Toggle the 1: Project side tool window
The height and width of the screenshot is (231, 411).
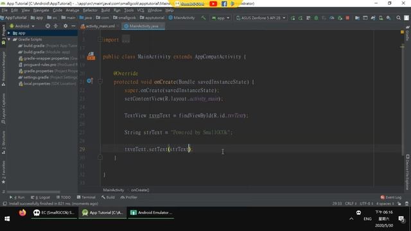click(3, 35)
